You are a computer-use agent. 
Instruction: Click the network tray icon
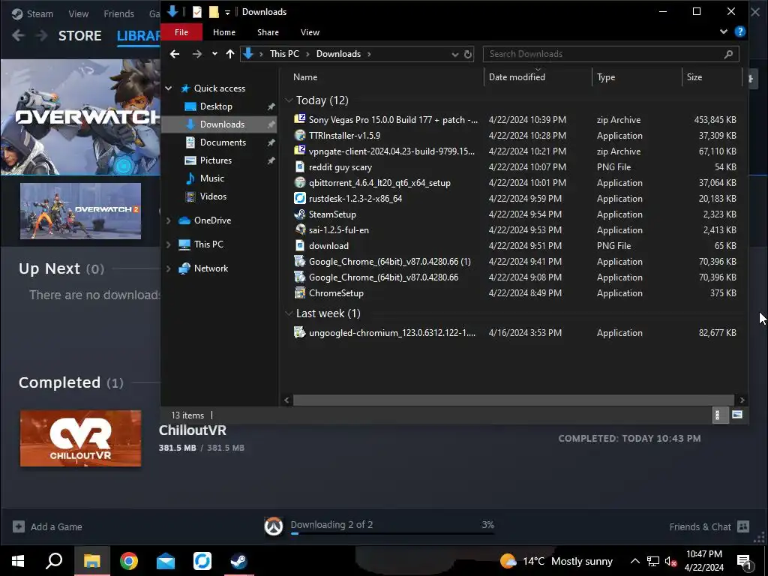tap(653, 561)
